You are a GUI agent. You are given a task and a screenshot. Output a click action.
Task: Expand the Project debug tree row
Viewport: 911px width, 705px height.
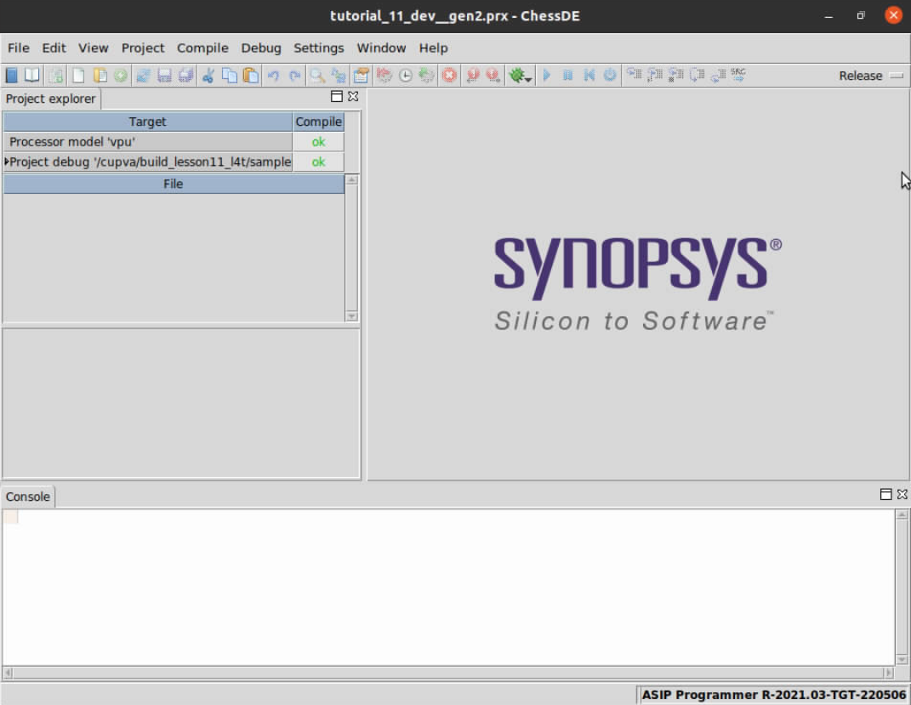pyautogui.click(x=7, y=162)
